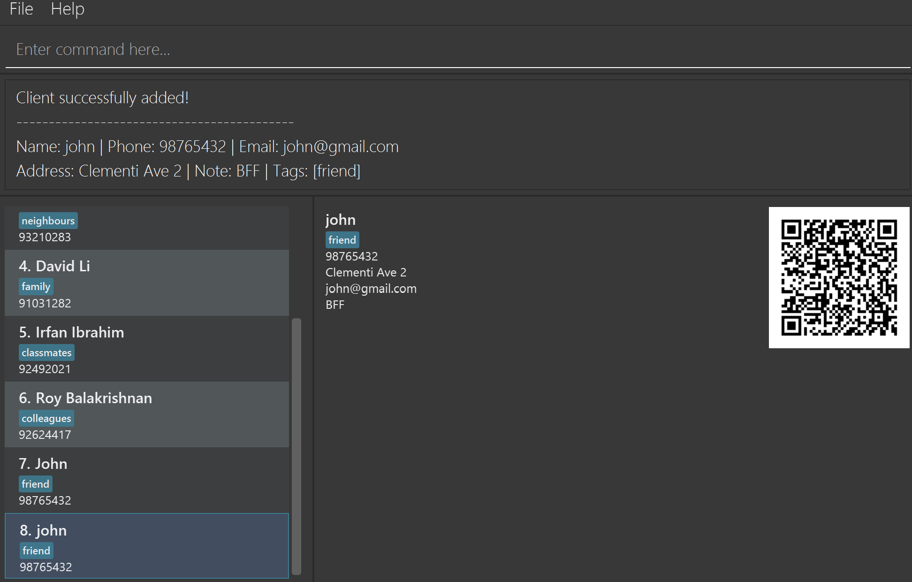Image resolution: width=912 pixels, height=582 pixels.
Task: Click the QR code image for john
Action: [839, 277]
